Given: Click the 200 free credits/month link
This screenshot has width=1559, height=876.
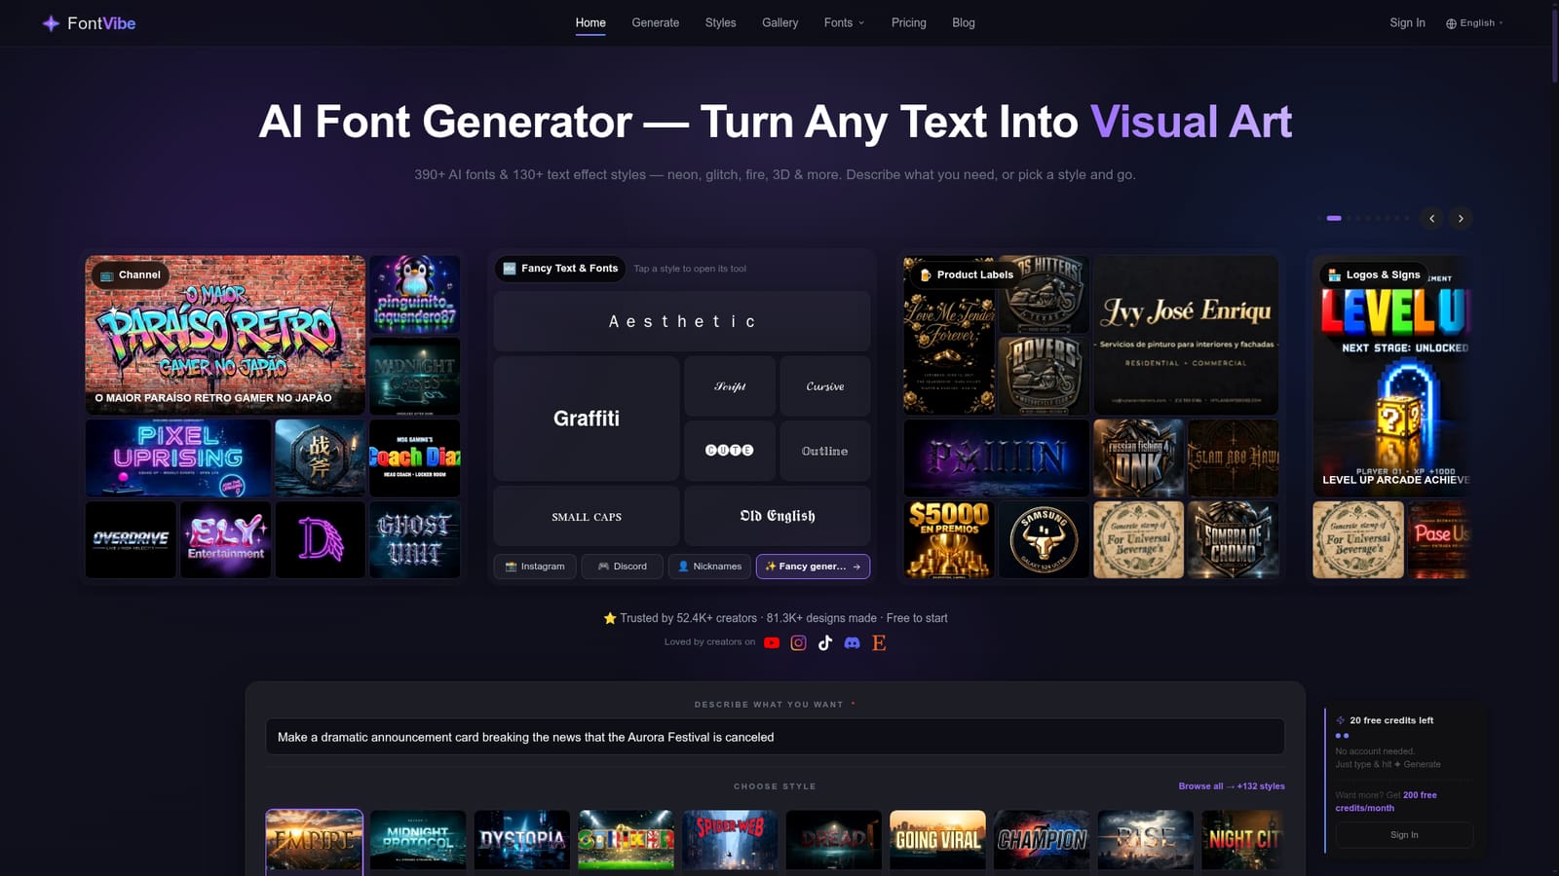Looking at the screenshot, I should pyautogui.click(x=1386, y=801).
